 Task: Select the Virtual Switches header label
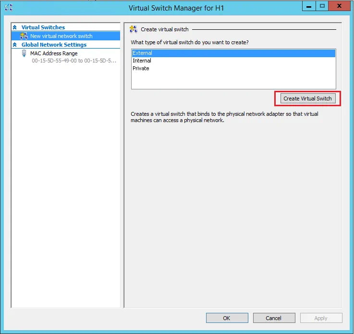pos(43,27)
